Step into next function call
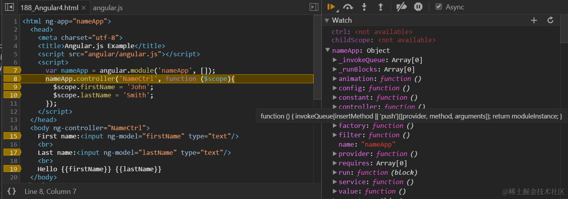568x199 pixels. (x=364, y=7)
